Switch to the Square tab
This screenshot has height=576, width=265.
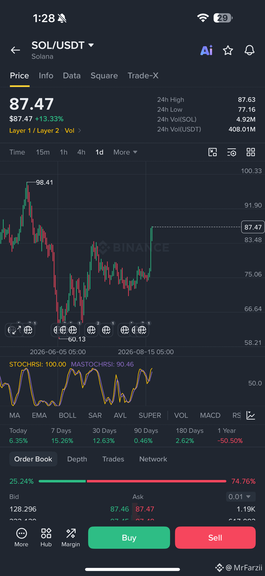coord(104,76)
